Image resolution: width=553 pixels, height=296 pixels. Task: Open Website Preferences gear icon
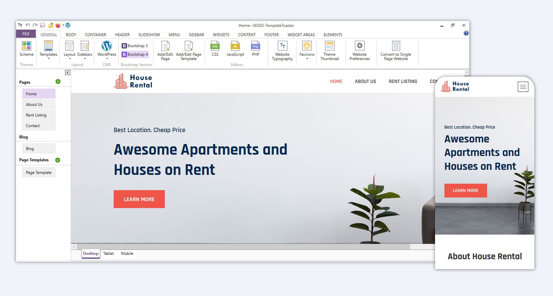360,46
